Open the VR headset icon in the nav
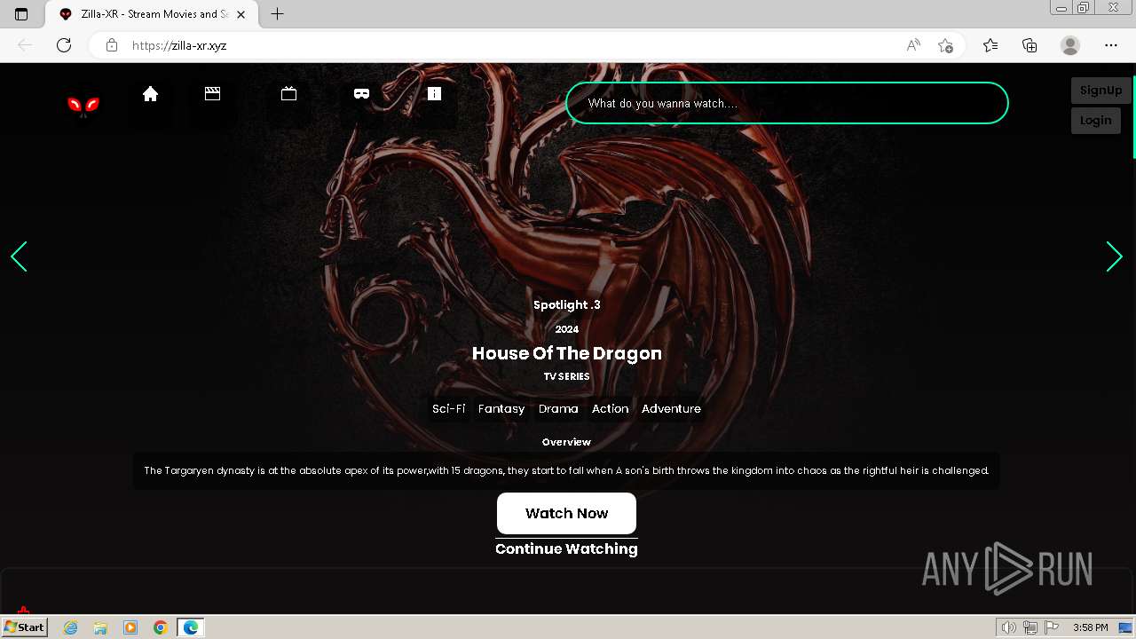1136x639 pixels. [361, 93]
